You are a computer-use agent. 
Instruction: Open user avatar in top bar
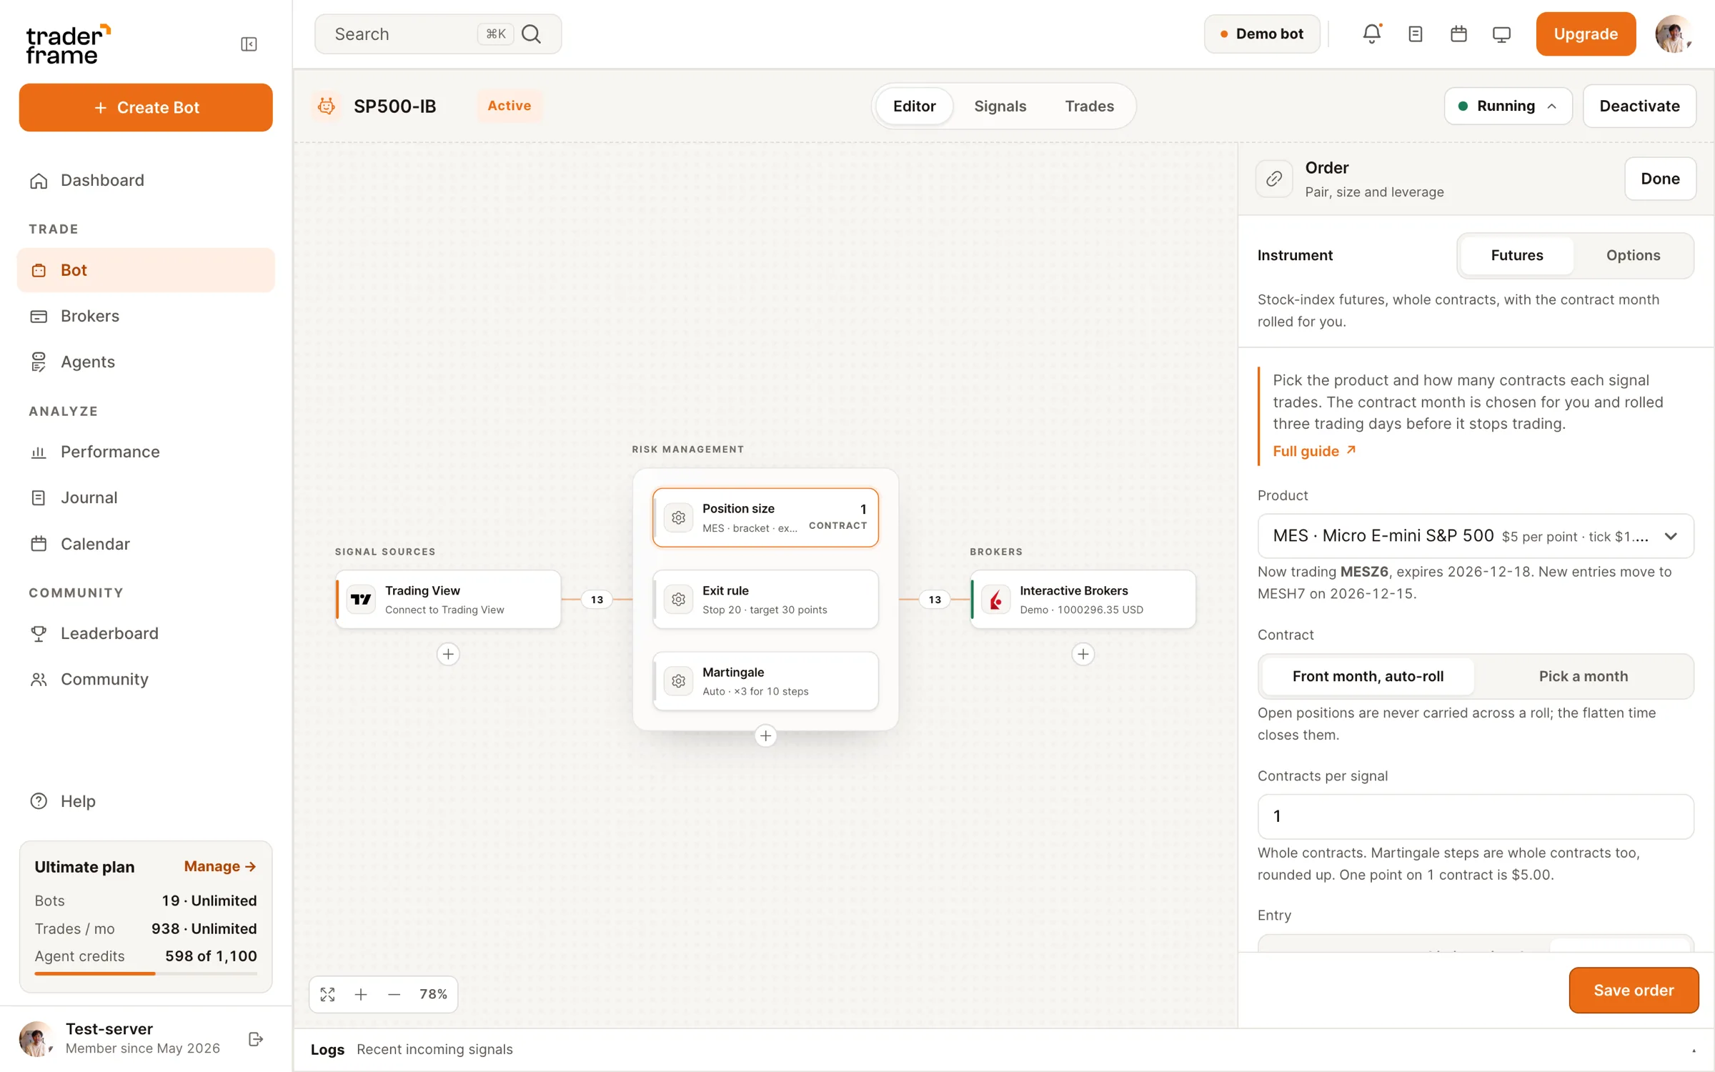[x=1674, y=34]
